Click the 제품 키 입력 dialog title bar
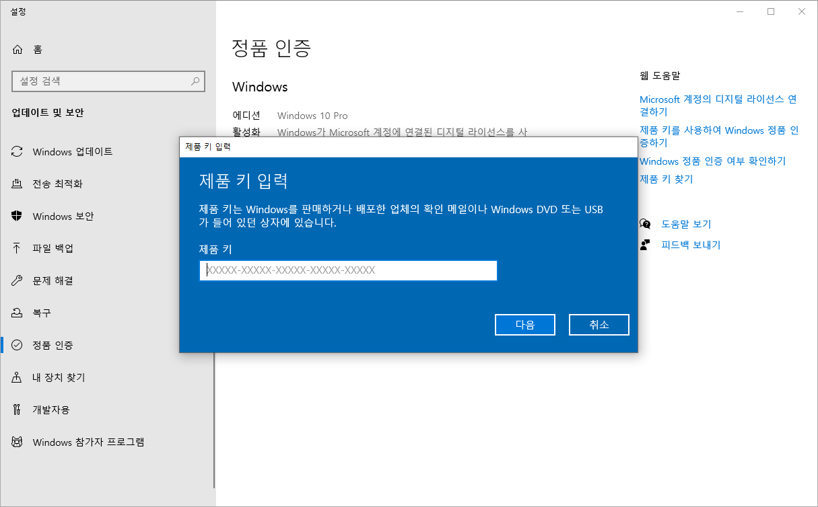The width and height of the screenshot is (818, 507). (x=409, y=147)
